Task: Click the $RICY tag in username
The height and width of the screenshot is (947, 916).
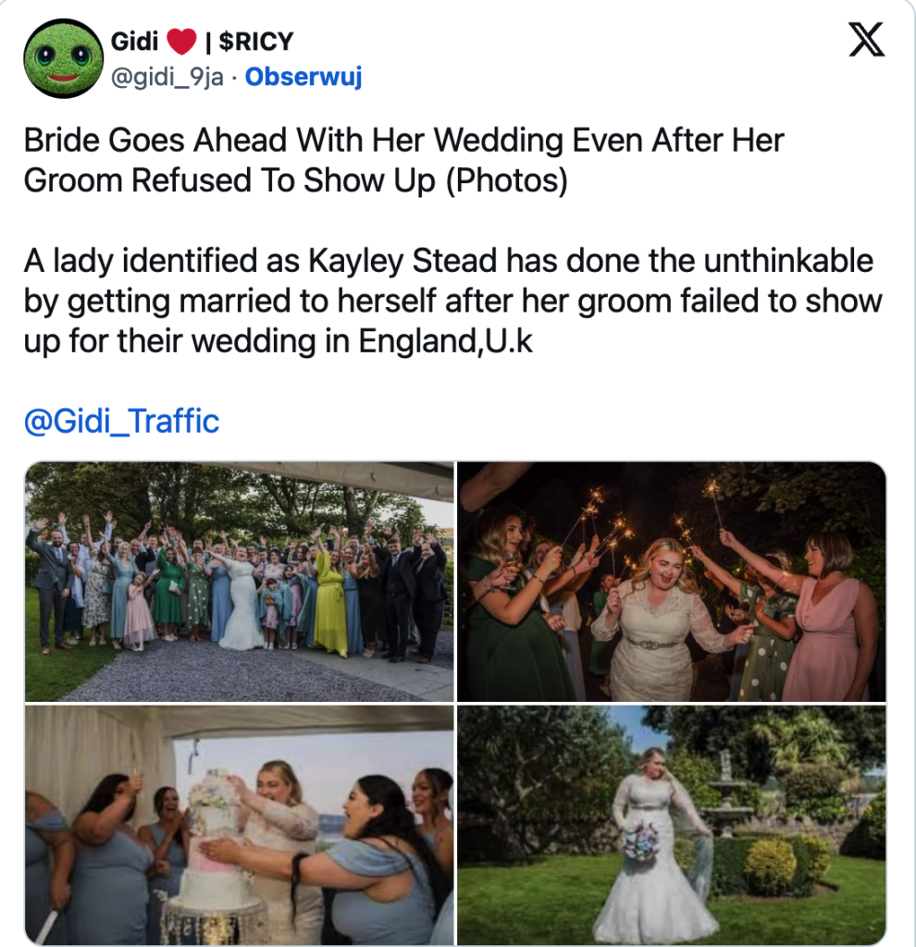Action: (x=255, y=41)
